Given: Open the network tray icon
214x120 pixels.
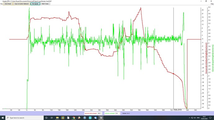Looking at the screenshot, I should (192, 118).
